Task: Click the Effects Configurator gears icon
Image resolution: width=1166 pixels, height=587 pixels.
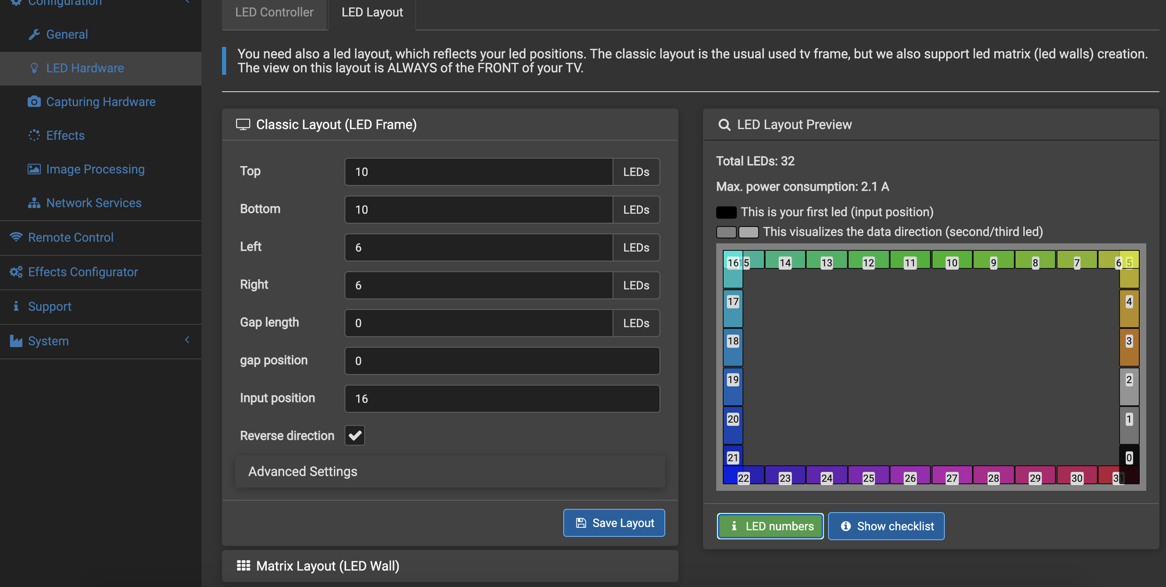Action: pos(16,272)
